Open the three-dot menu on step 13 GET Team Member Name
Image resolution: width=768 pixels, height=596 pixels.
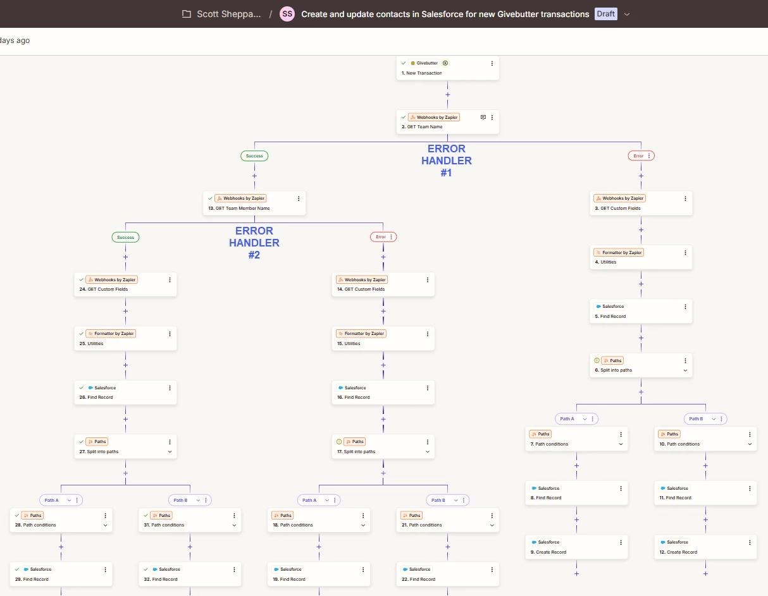[299, 198]
